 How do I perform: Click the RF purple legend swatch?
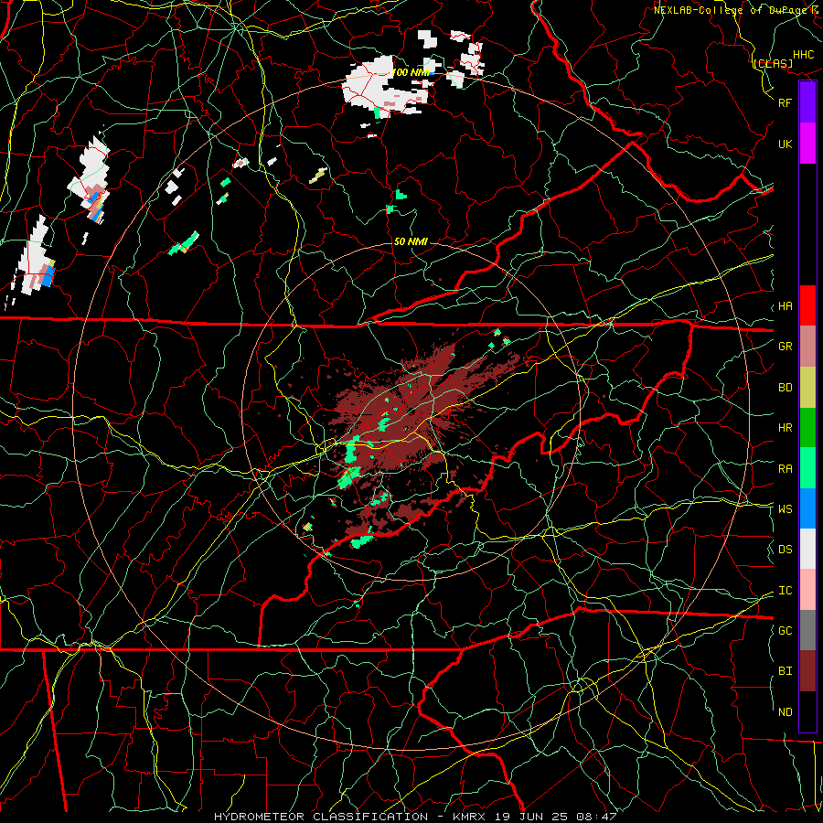click(x=807, y=102)
